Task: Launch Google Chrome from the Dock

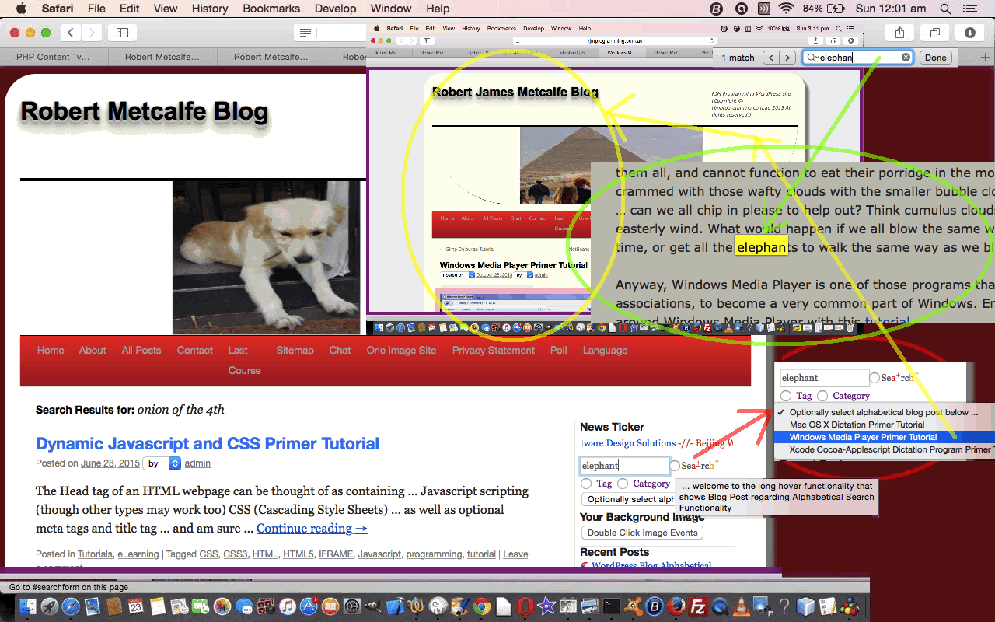Action: click(482, 606)
